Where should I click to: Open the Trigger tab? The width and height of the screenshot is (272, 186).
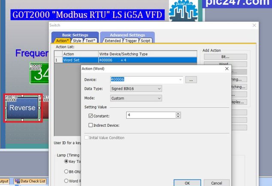point(131,41)
